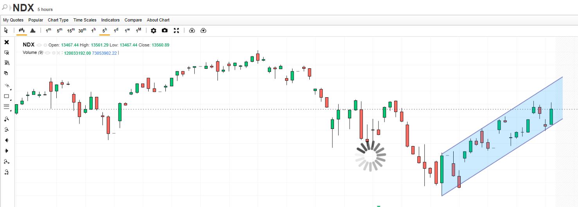Image resolution: width=578 pixels, height=207 pixels.
Task: Enter fullscreen chart mode
Action: pyautogui.click(x=176, y=30)
